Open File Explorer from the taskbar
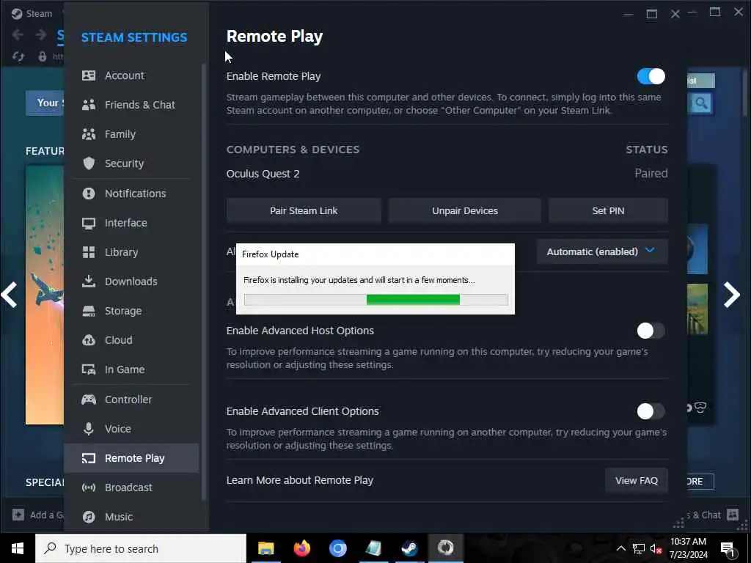Screen dimensions: 751x563 (x=265, y=548)
